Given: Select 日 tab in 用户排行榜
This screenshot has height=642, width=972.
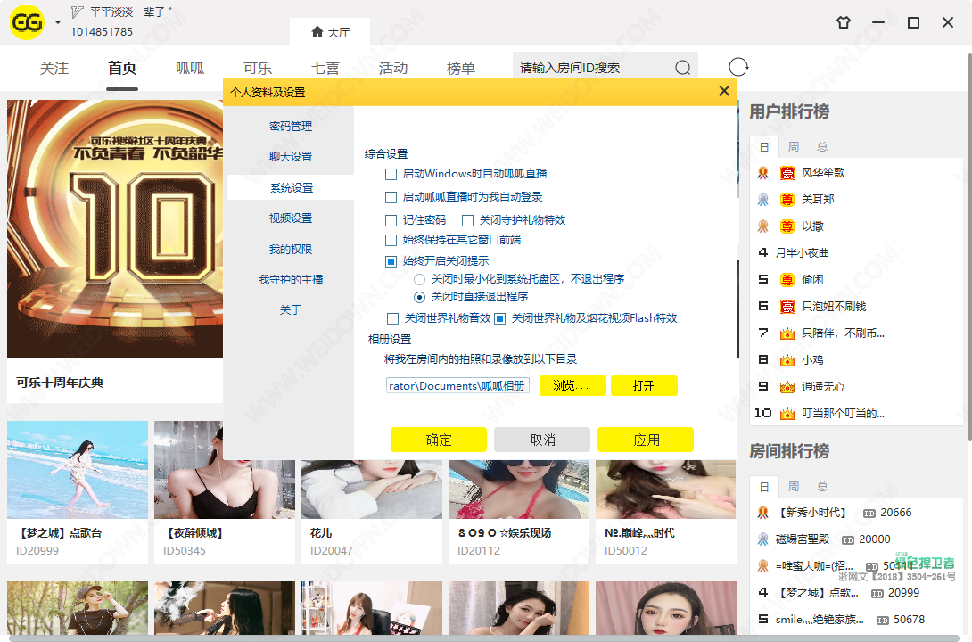Looking at the screenshot, I should [764, 147].
